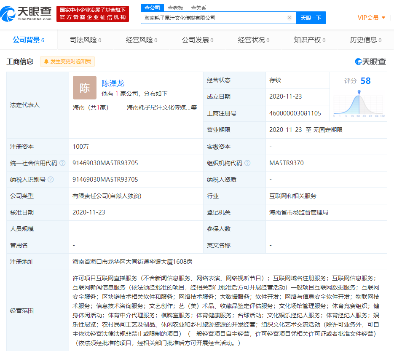The image size is (394, 351).
Task: Click help icon beside 纳税人识别号
Action: coord(51,180)
